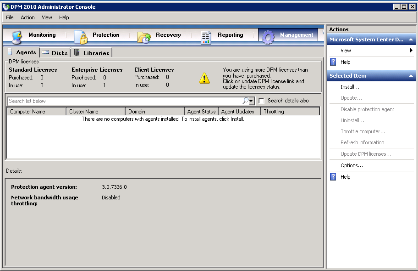This screenshot has width=418, height=271.
Task: Select the Agents sub-tab
Action: [x=22, y=52]
